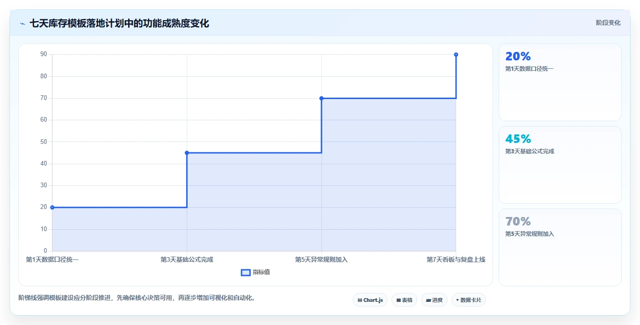
Task: Open the 20% 第1天数据口径统一 card
Action: tap(560, 83)
